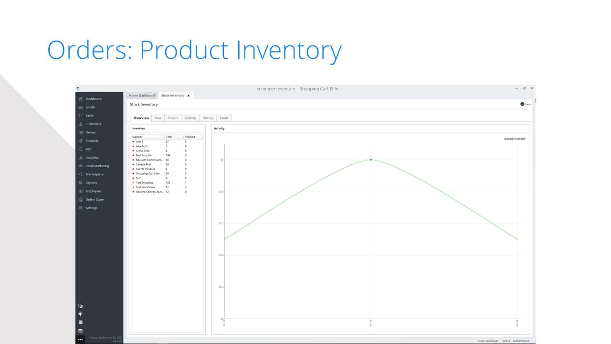Click the Orders shopping cart icon
611x344 pixels.
pos(81,132)
